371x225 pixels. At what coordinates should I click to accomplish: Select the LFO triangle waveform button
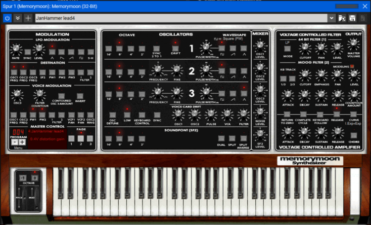tap(52, 52)
